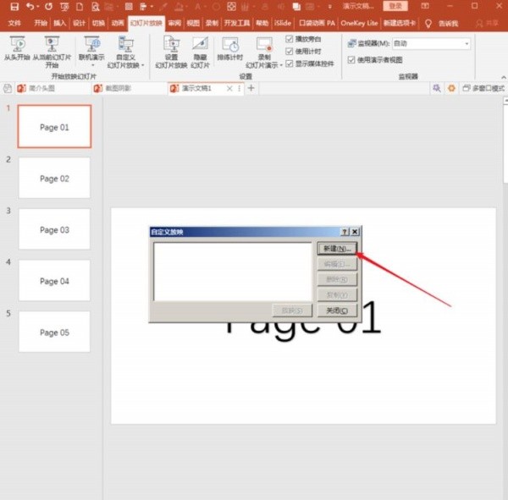Open the OneKey Lite ribbon tab
The image size is (508, 500).
click(359, 23)
